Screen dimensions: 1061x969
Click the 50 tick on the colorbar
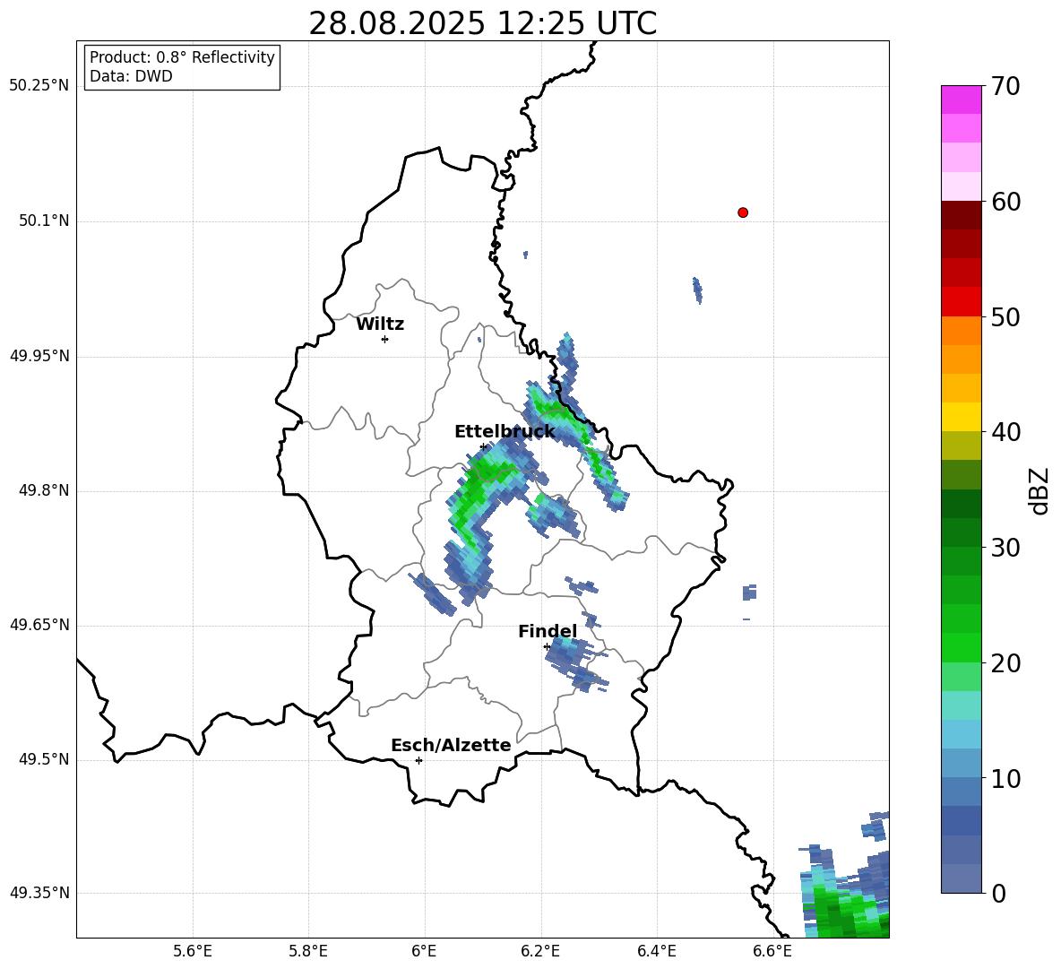coord(1005,316)
